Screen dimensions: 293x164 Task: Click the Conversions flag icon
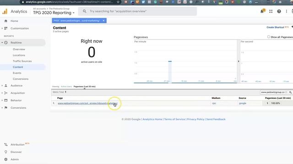click(x=6, y=108)
